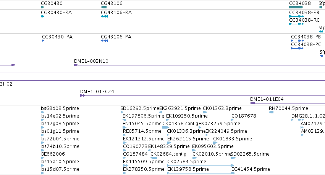Open the CG30430-RA transcript label

(57, 13)
